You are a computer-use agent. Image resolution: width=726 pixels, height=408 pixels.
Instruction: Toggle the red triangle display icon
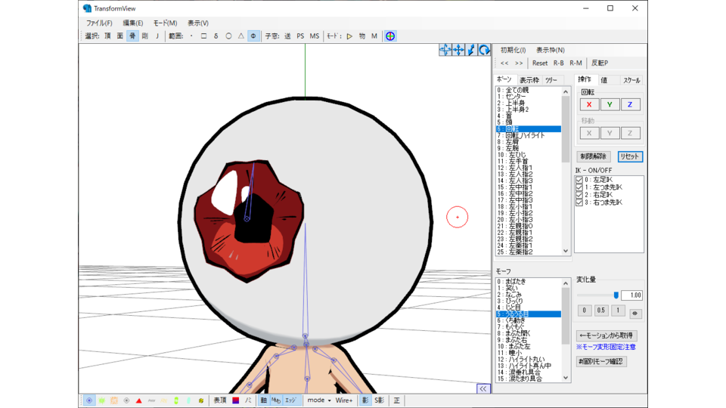(x=139, y=400)
